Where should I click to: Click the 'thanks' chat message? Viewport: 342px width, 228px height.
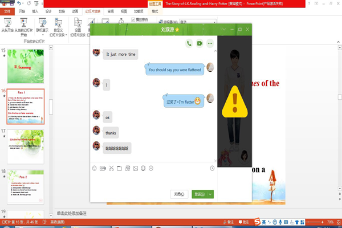click(x=111, y=133)
